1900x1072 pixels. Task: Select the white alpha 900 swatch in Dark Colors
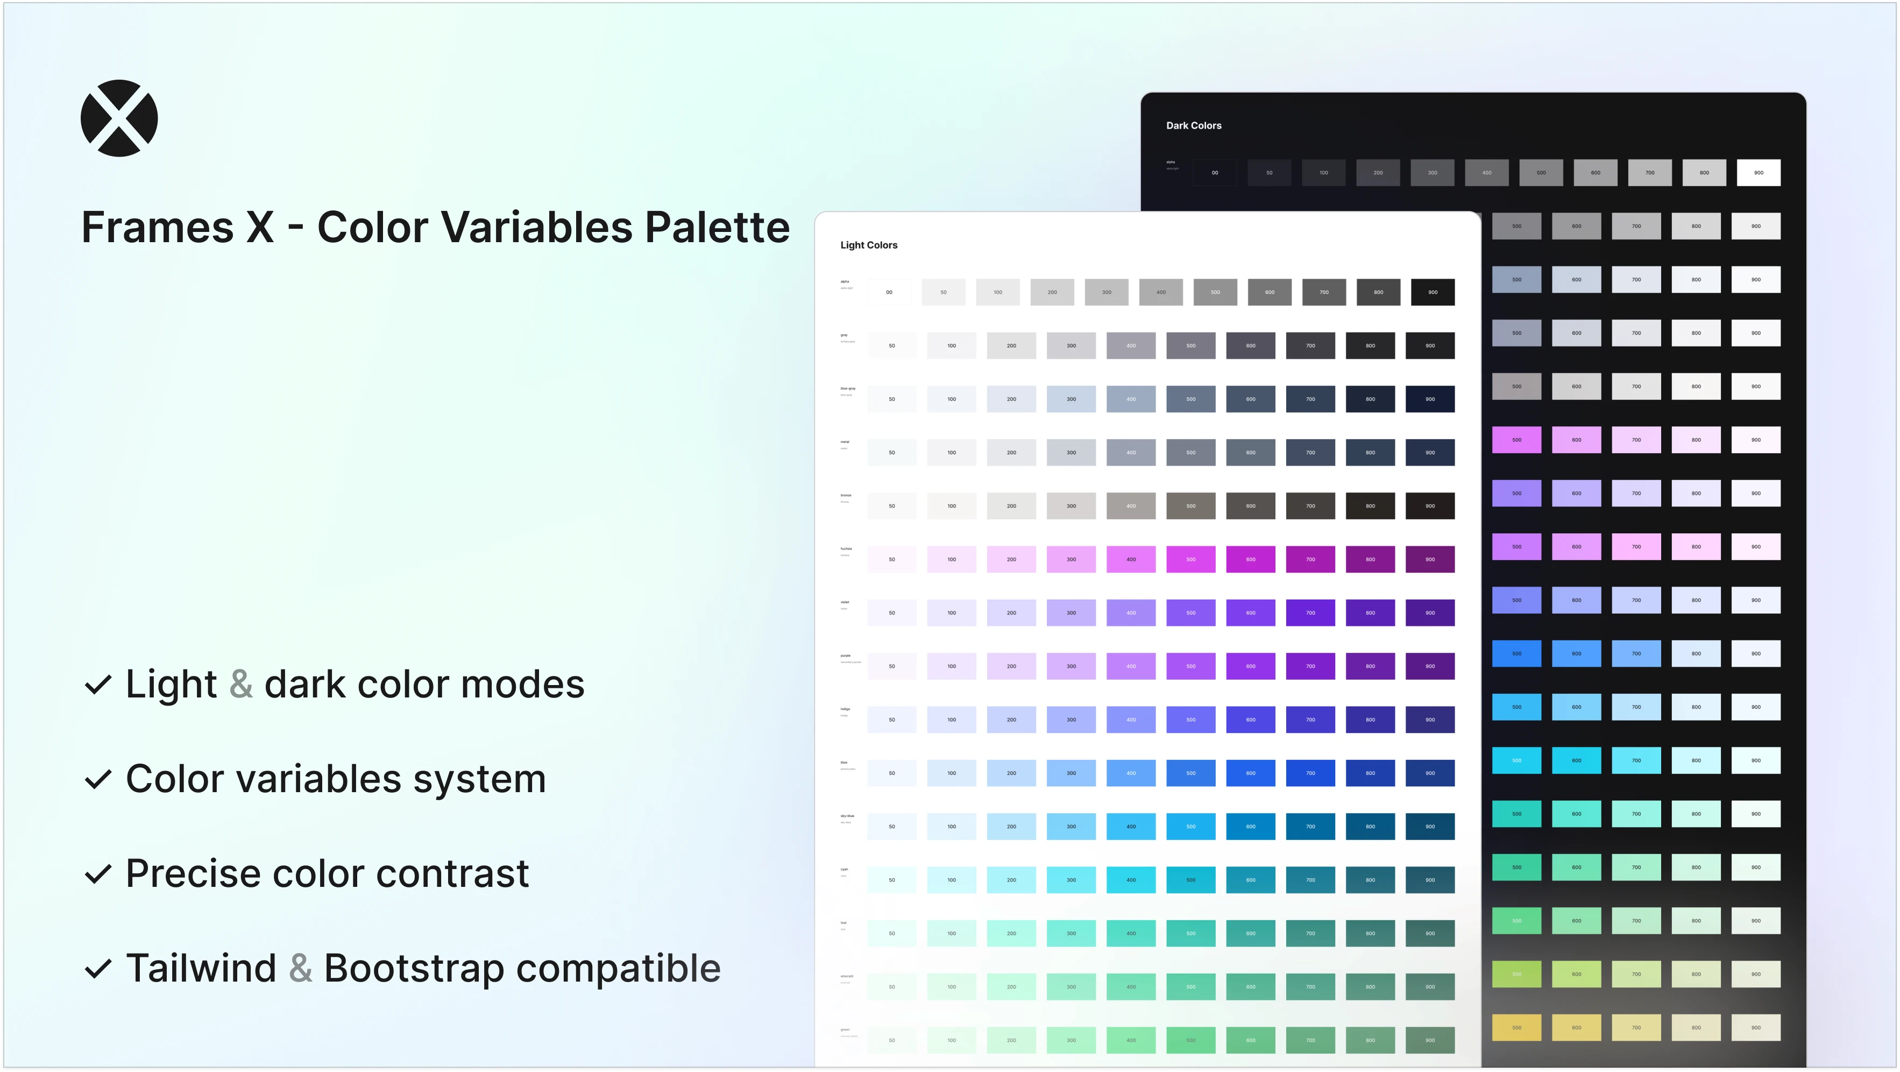(1759, 173)
